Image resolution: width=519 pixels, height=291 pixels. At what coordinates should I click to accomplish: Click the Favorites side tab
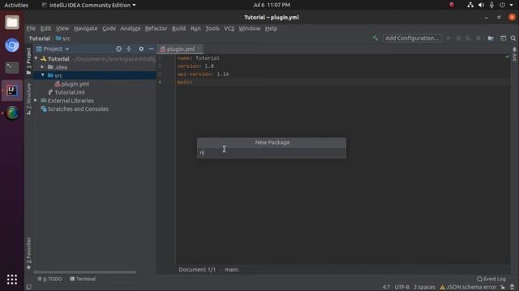click(29, 253)
